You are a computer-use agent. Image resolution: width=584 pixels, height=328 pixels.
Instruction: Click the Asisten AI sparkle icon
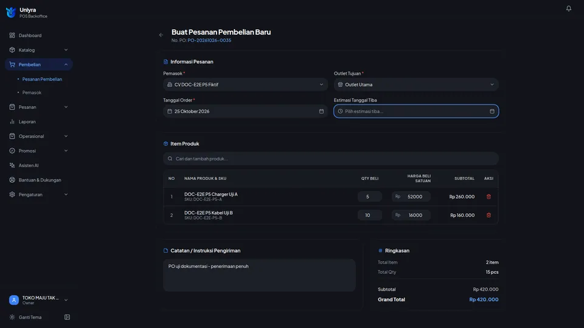click(12, 165)
